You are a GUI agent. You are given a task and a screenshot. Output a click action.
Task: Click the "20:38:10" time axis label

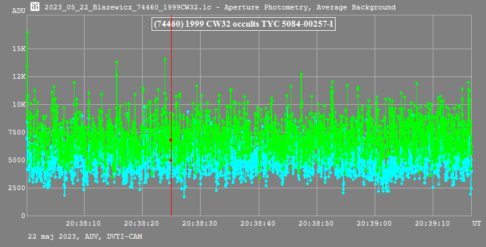(x=83, y=223)
